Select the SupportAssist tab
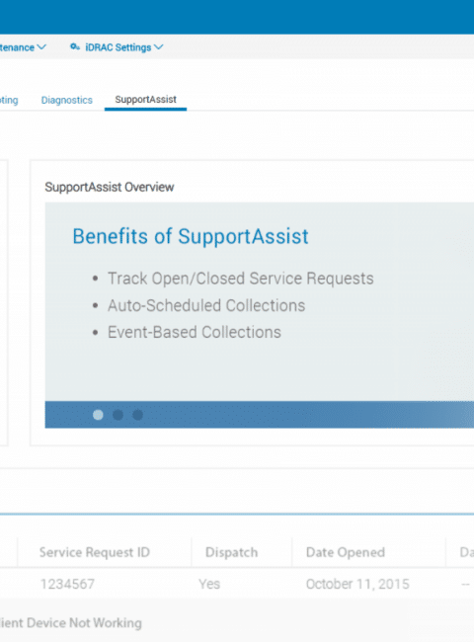474x642 pixels. tap(146, 100)
